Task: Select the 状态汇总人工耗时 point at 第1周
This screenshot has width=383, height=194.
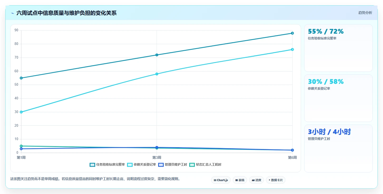Action: [21, 146]
